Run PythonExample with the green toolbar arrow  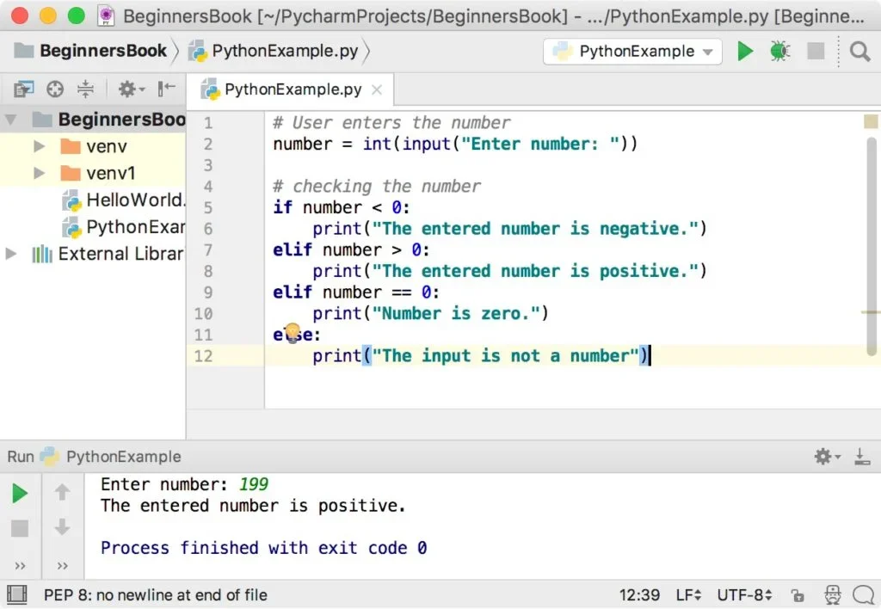coord(745,51)
